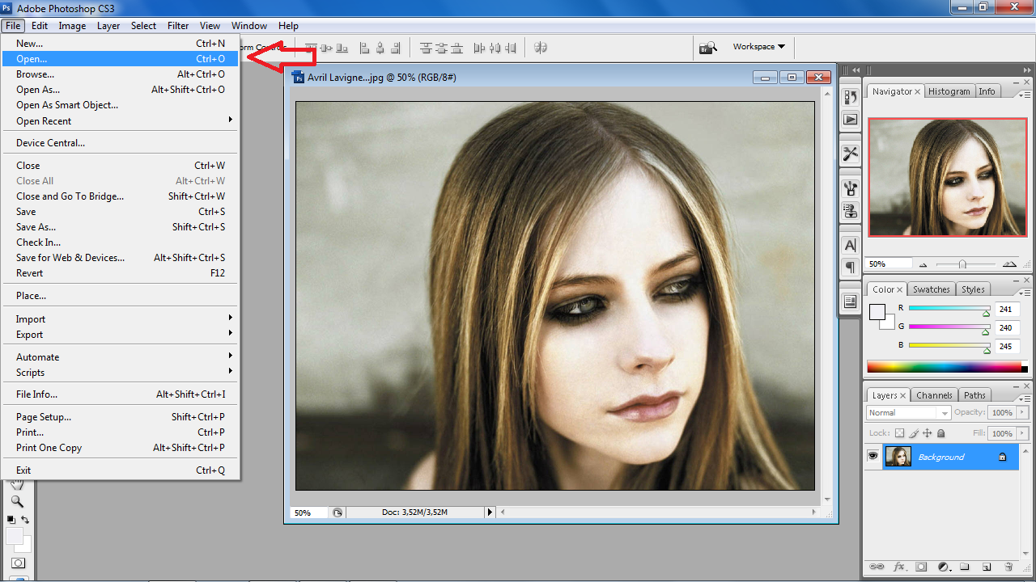
Task: Click Revert in the File menu
Action: coord(121,273)
